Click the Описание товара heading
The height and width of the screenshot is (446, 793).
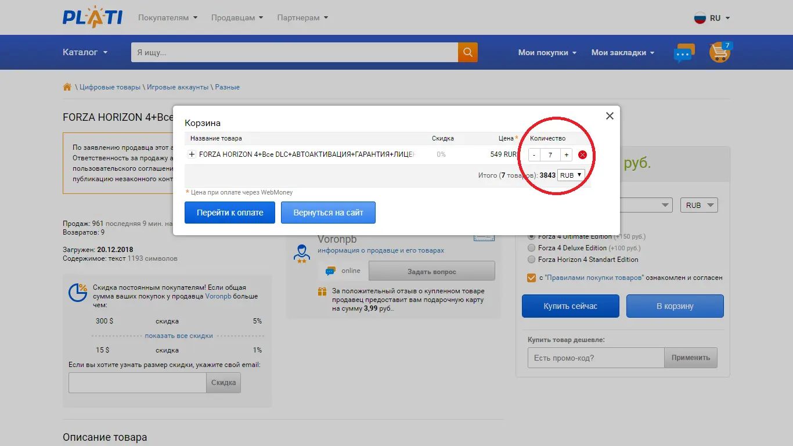click(105, 437)
